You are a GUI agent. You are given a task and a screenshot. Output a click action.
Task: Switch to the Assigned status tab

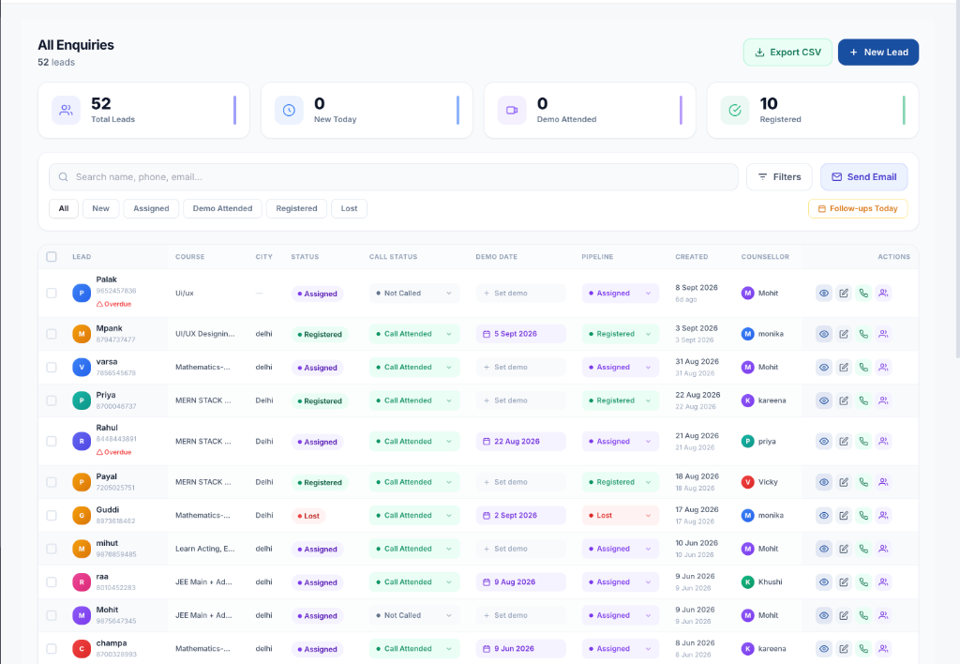point(151,208)
